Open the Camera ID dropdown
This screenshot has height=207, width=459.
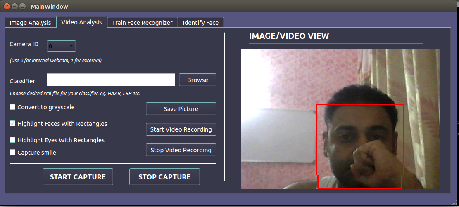pyautogui.click(x=61, y=46)
